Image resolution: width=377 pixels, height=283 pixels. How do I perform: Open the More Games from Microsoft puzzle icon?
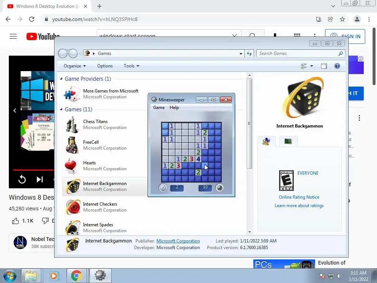point(72,94)
